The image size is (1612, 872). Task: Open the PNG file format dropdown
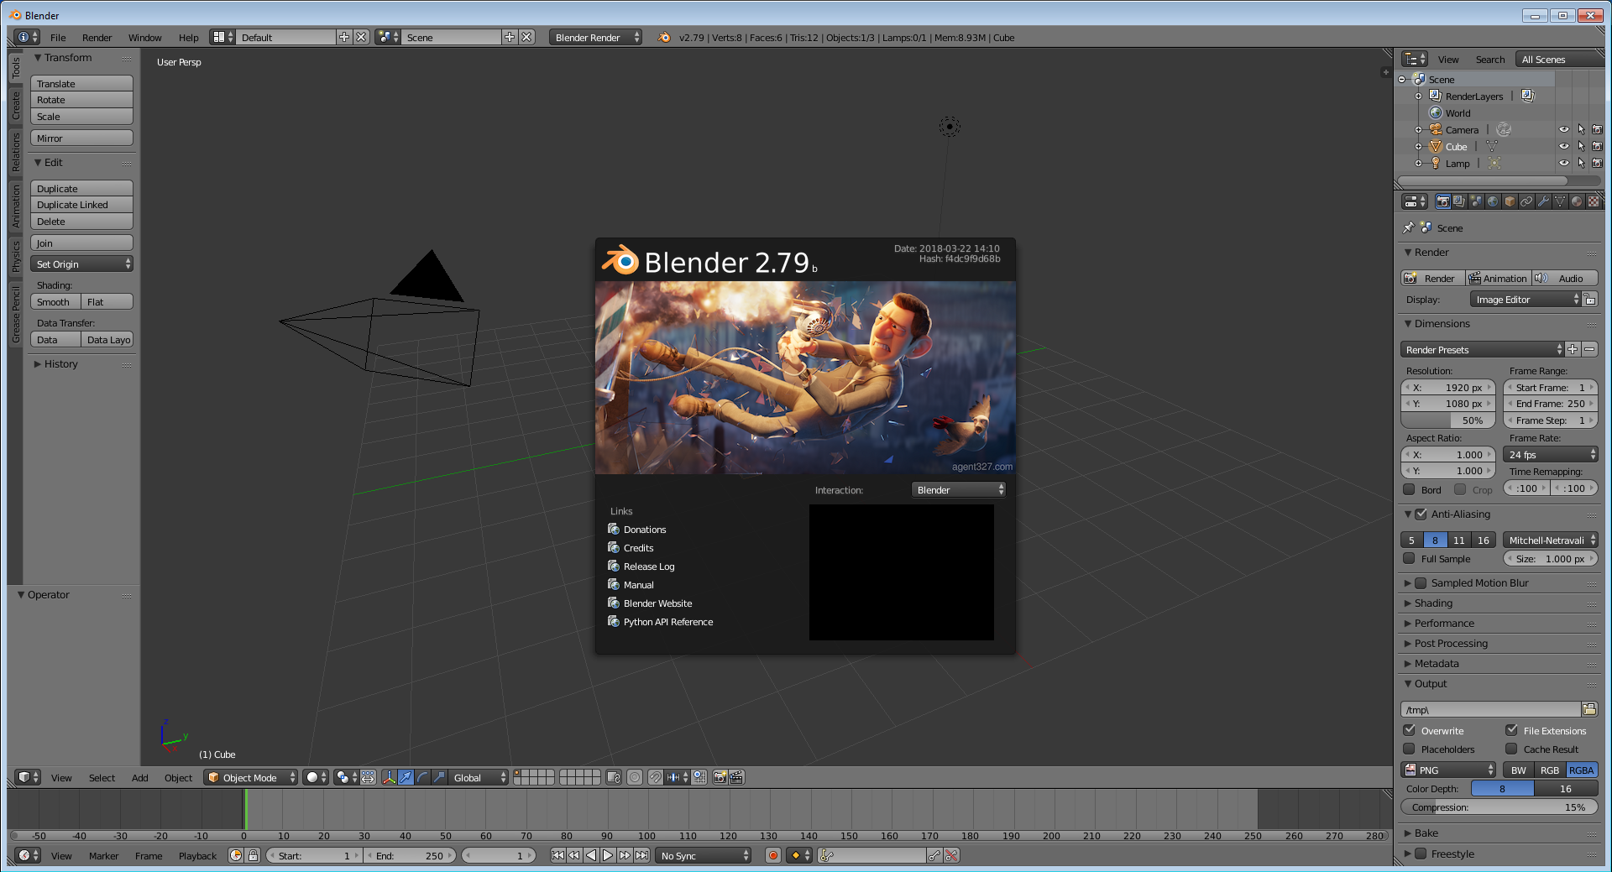coord(1448,770)
